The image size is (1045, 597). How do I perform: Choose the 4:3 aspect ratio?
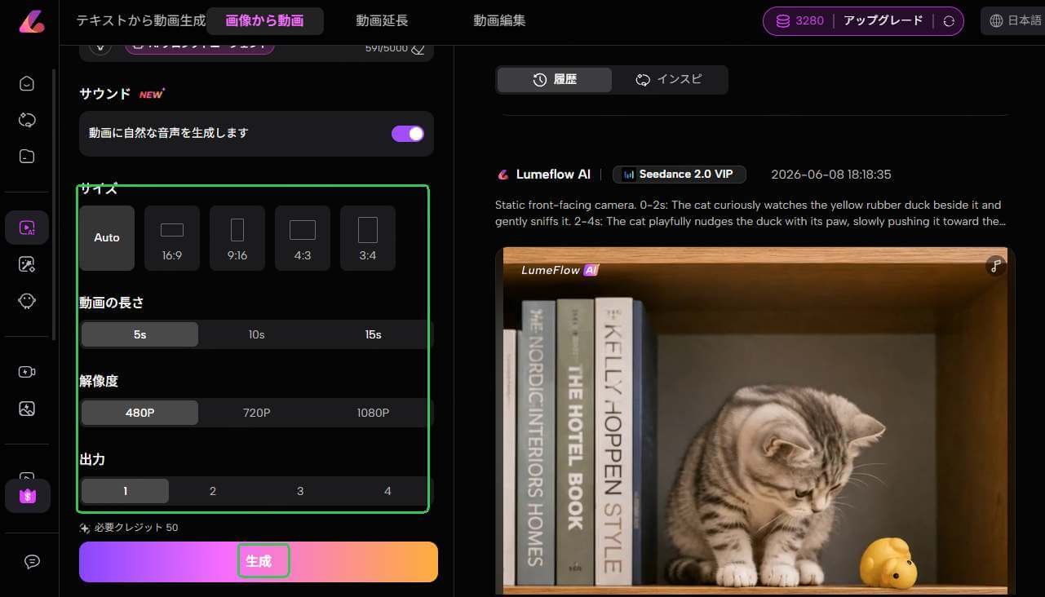click(303, 238)
